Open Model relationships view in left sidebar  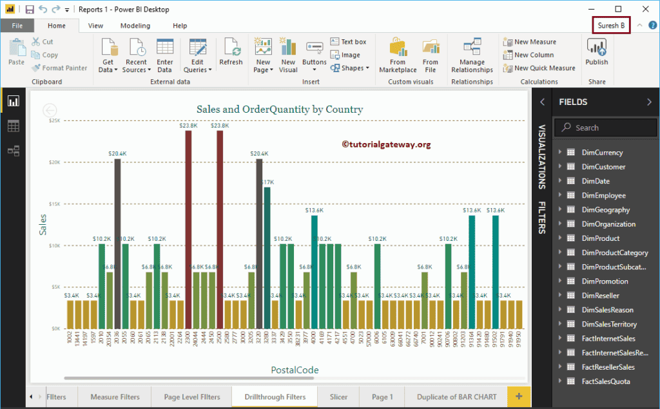point(13,151)
